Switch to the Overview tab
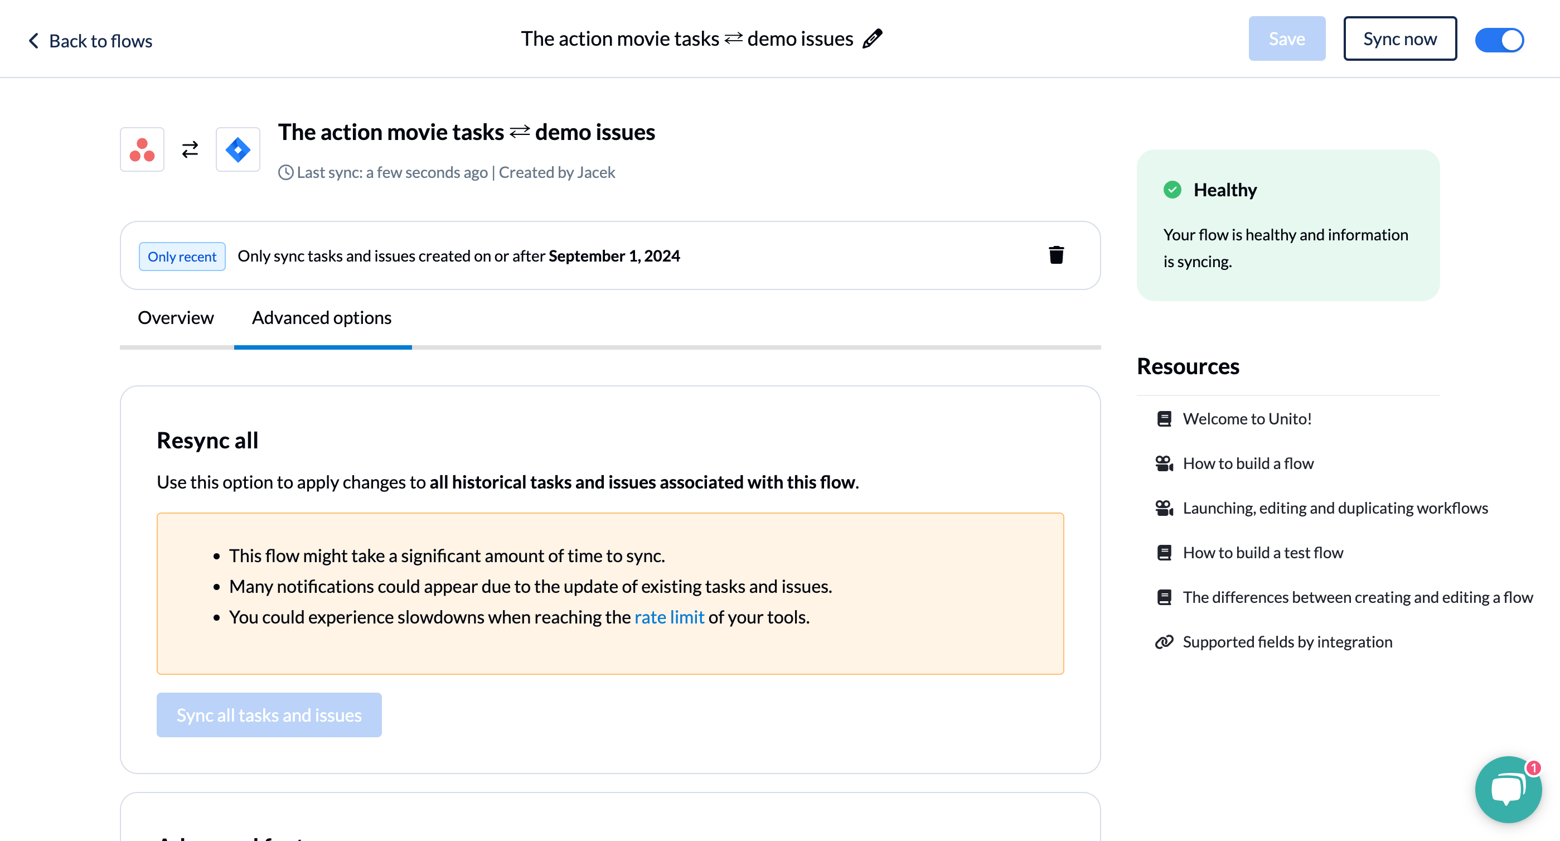Screen dimensions: 1560x841 (x=176, y=317)
